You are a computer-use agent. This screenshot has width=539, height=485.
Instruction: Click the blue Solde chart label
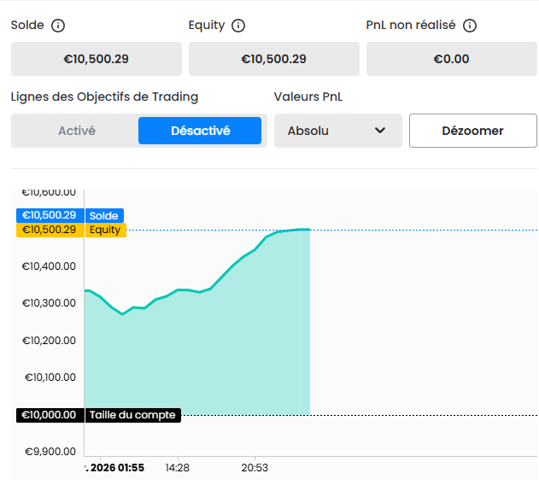pos(104,215)
